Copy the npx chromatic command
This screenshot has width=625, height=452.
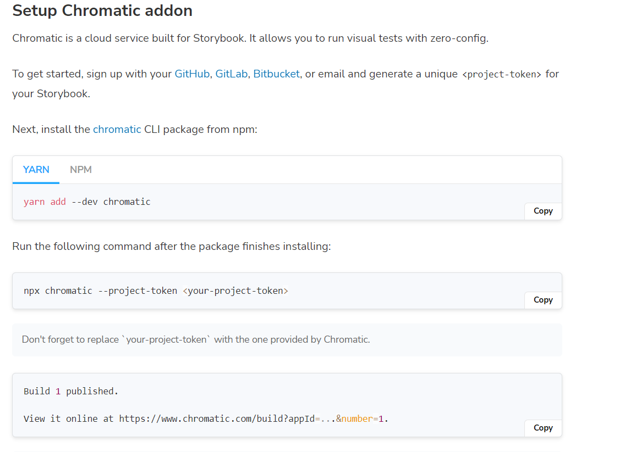coord(542,300)
